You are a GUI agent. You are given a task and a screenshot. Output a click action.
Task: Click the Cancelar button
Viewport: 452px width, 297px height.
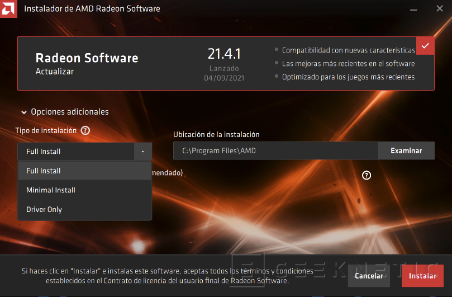[x=369, y=276]
